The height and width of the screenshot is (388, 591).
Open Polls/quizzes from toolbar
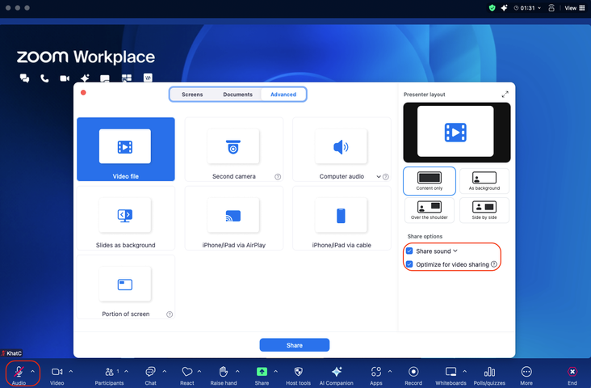[x=489, y=372]
